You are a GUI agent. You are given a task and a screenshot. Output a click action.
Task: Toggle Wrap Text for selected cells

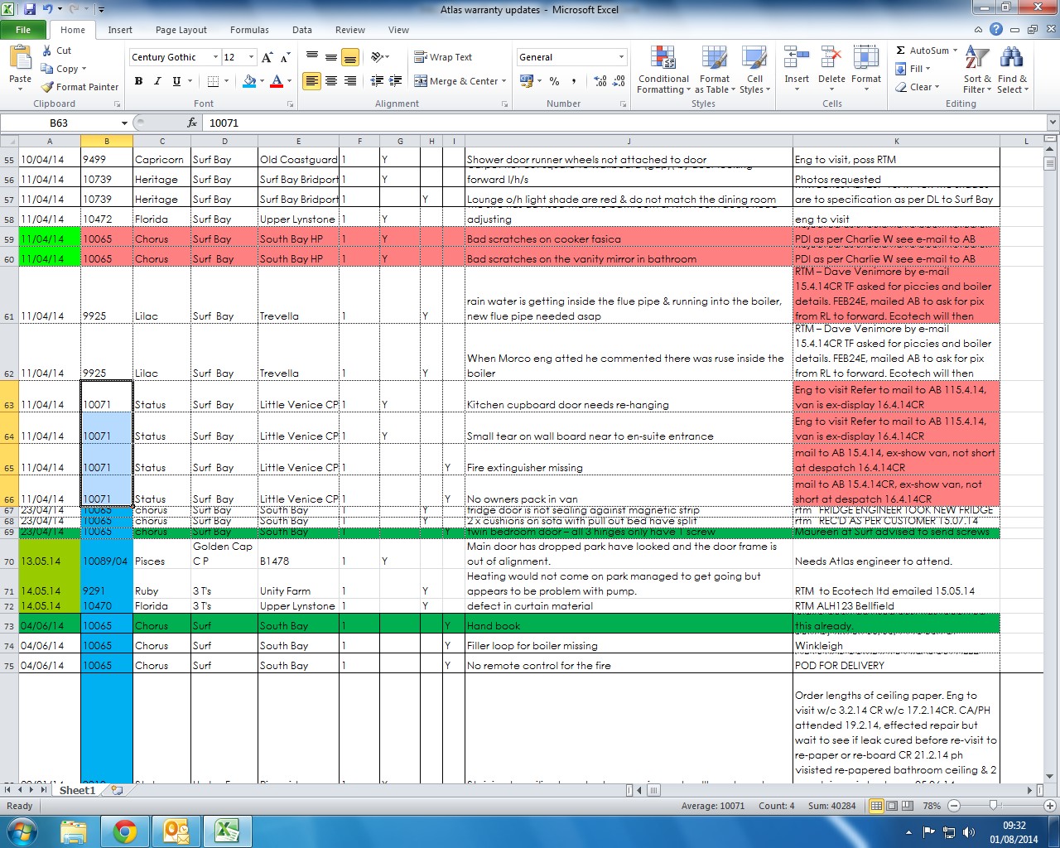443,57
